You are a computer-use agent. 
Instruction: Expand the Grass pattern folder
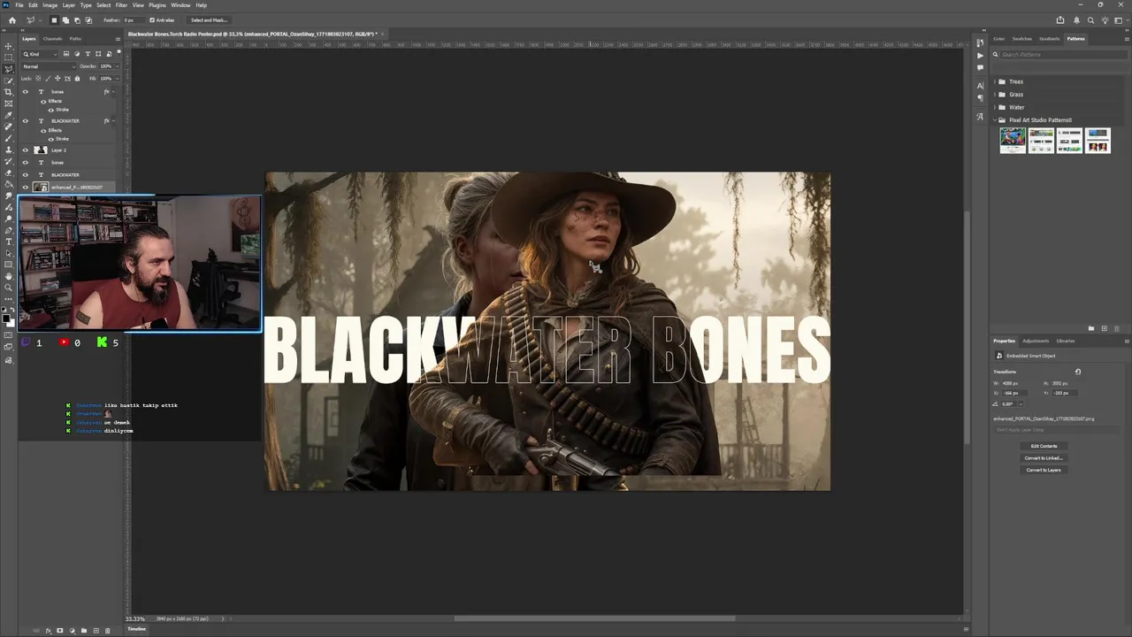coord(995,94)
